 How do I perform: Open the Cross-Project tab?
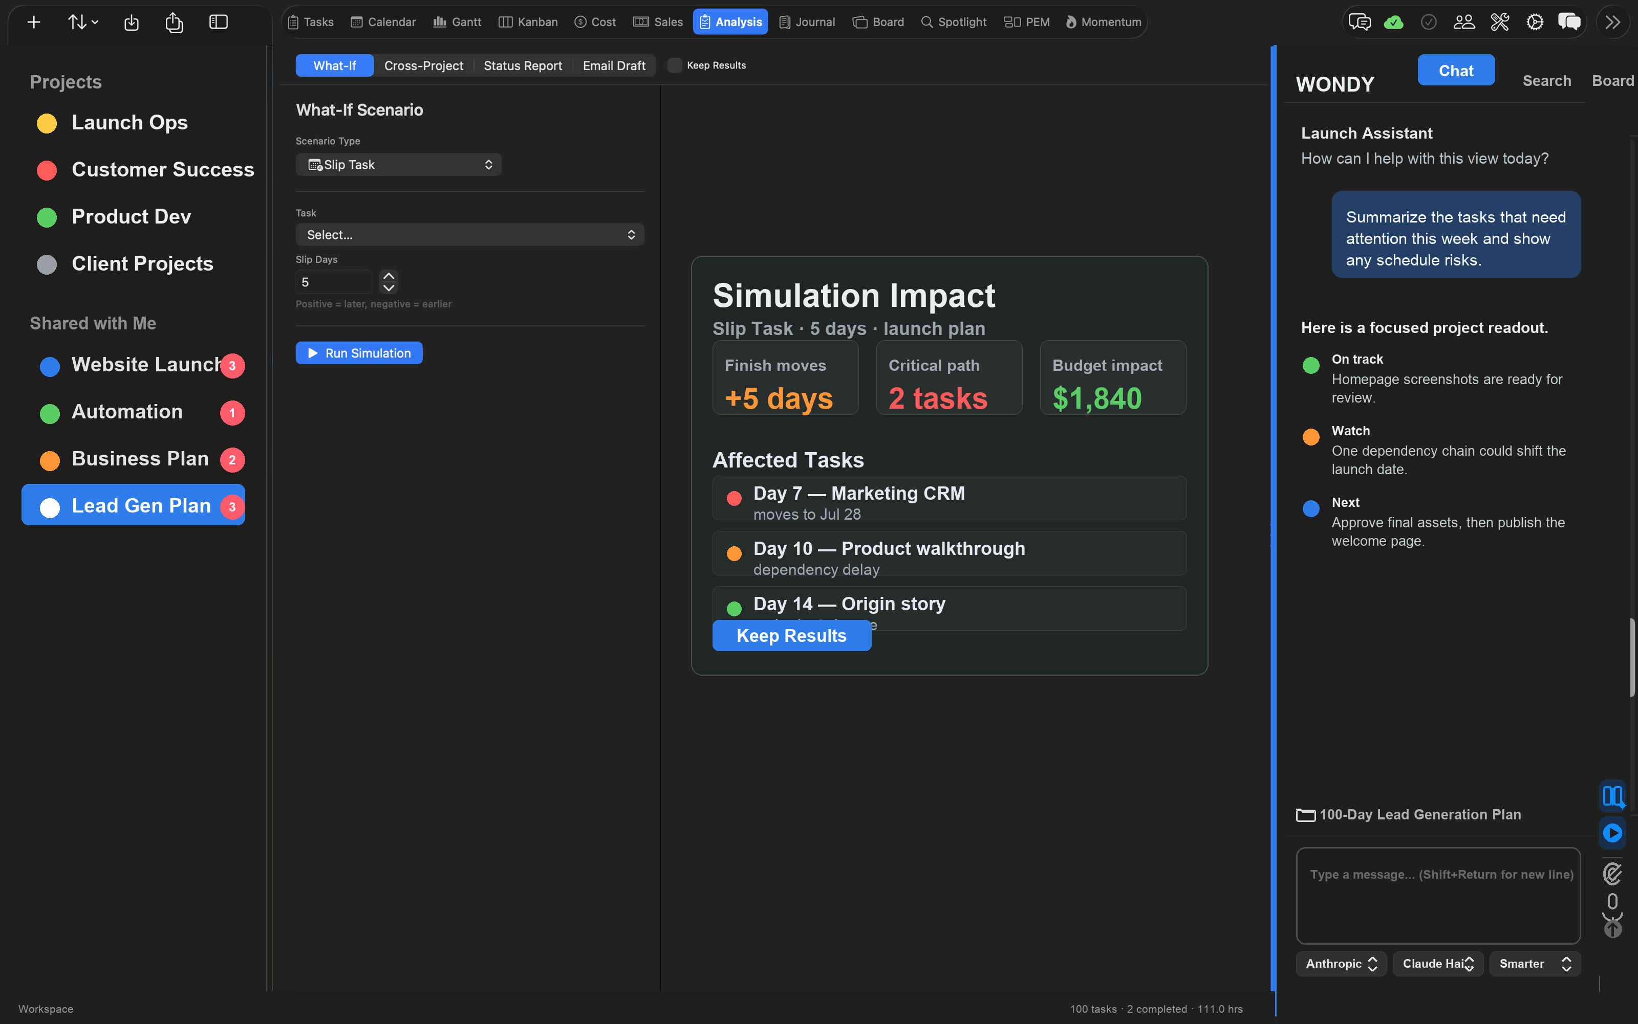pos(423,65)
